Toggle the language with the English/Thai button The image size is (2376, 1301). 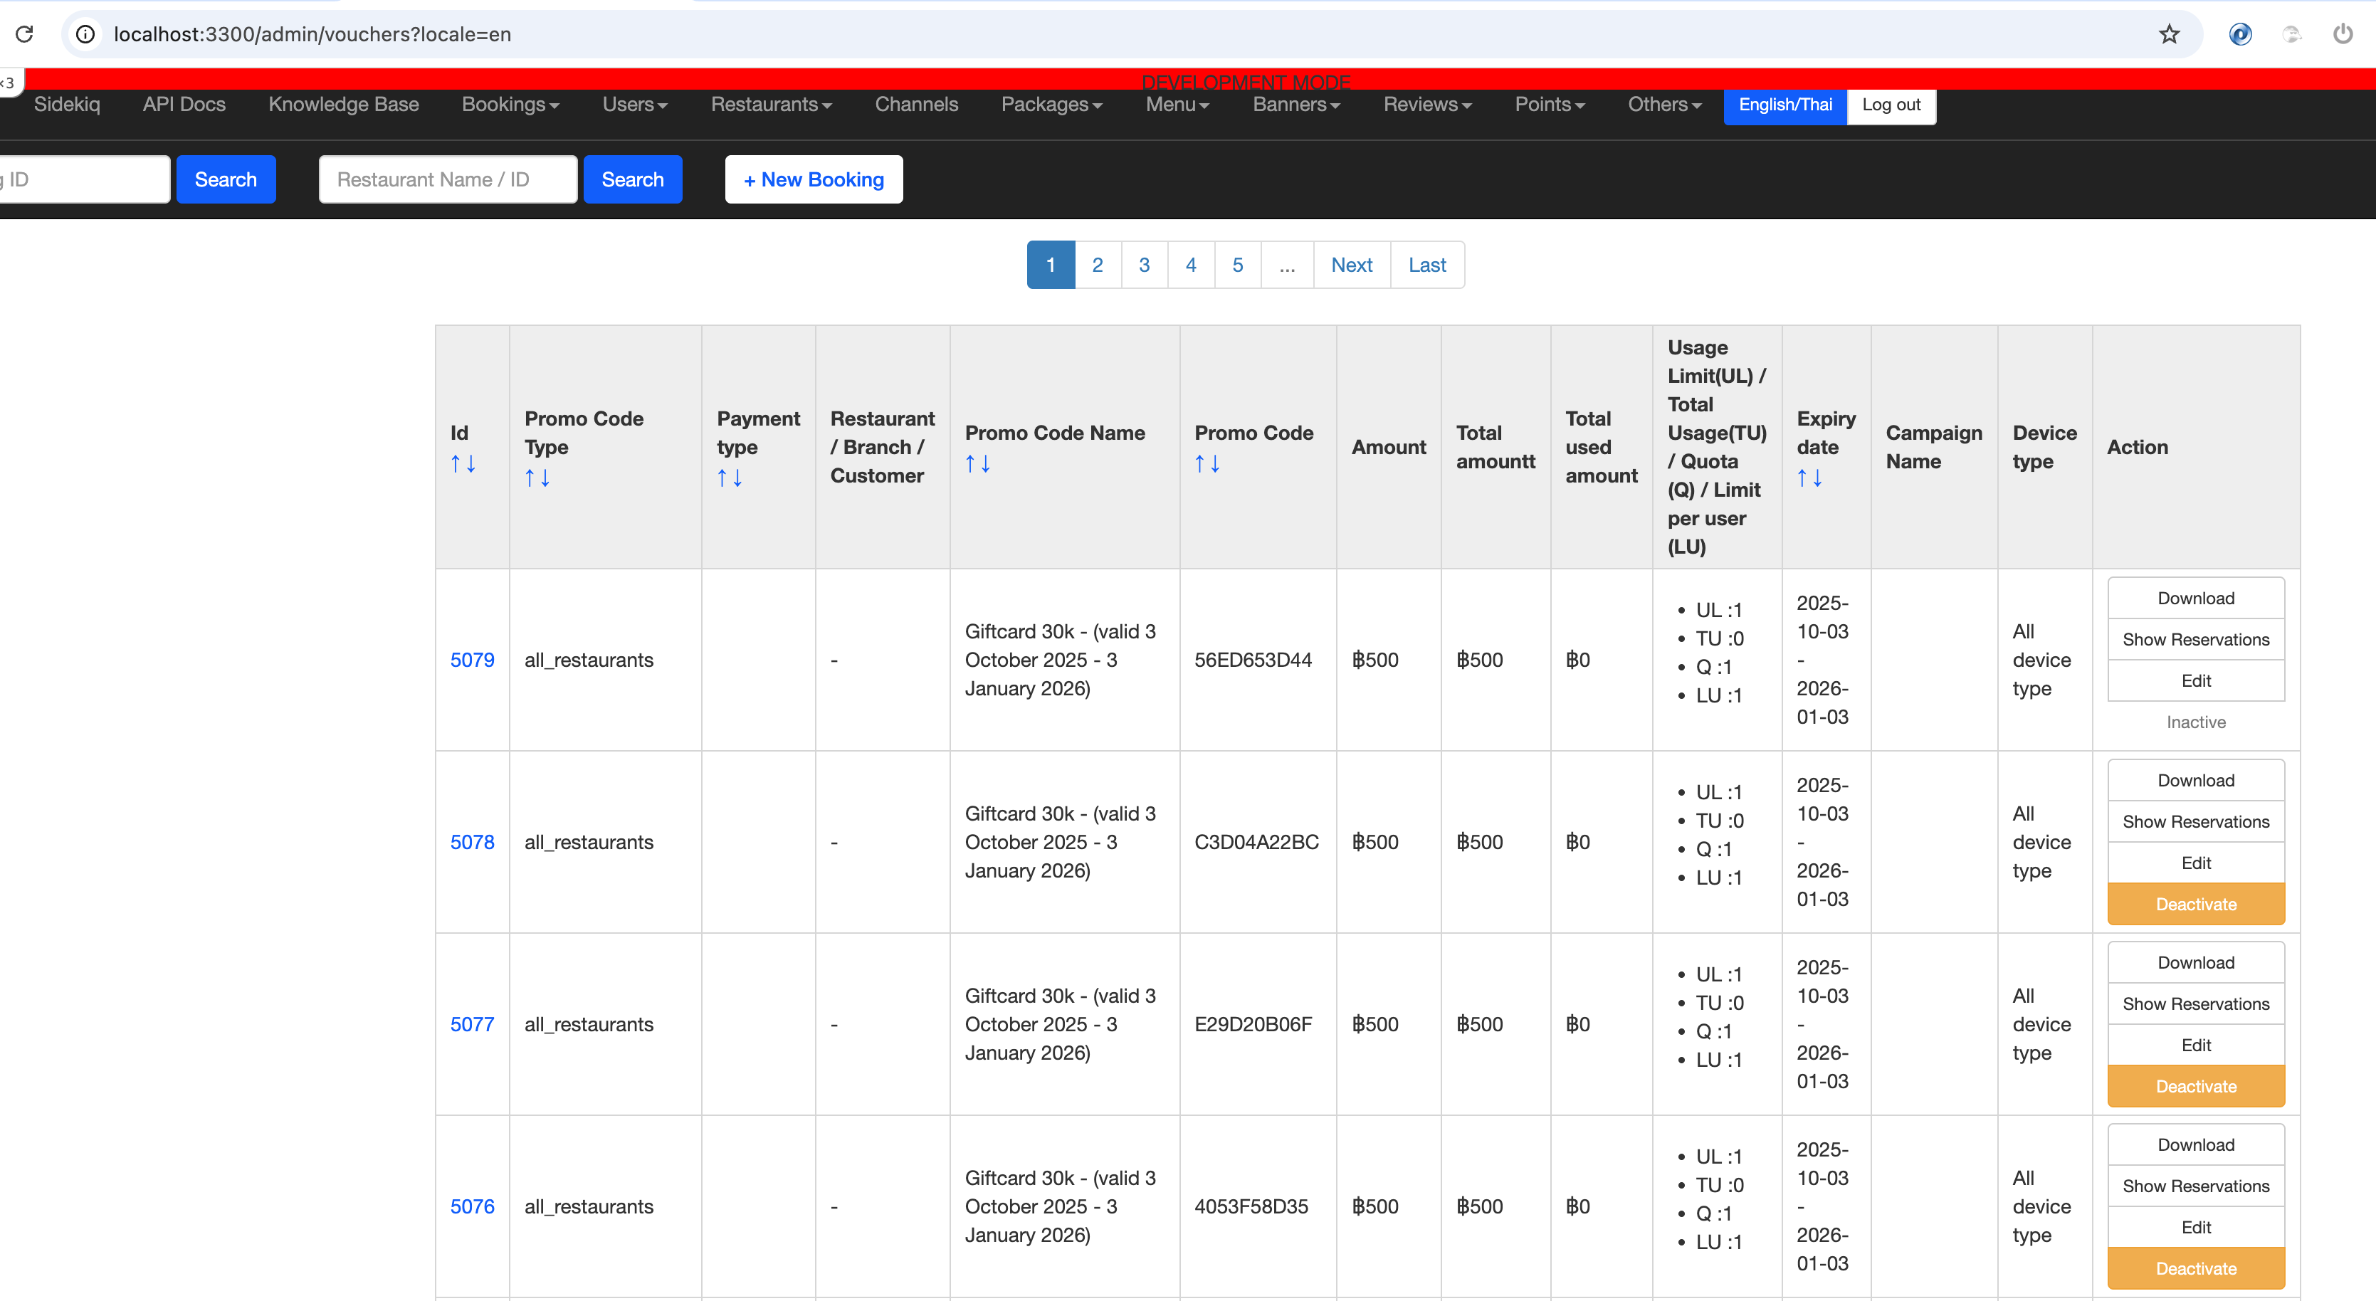coord(1784,104)
